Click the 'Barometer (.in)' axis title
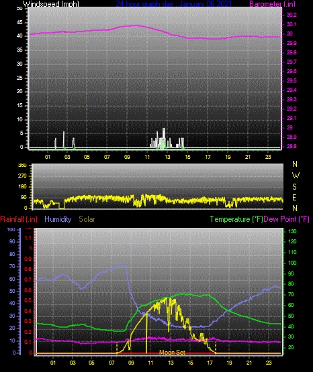The height and width of the screenshot is (372, 313). coord(272,4)
